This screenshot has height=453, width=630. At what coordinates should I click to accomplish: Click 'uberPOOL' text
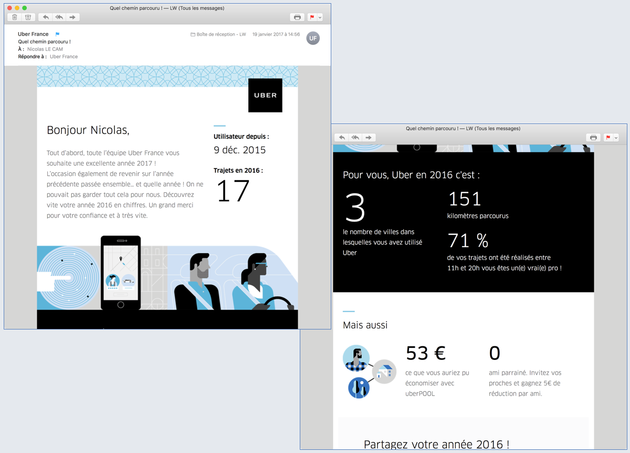[420, 394]
